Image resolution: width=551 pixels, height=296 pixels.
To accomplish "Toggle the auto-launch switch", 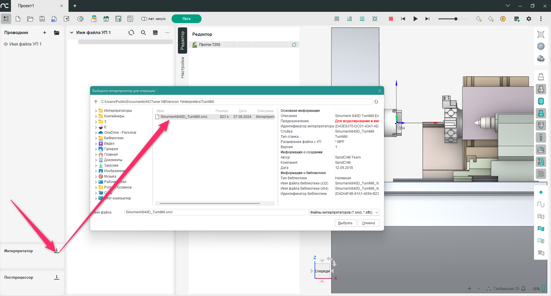I will pos(144,19).
